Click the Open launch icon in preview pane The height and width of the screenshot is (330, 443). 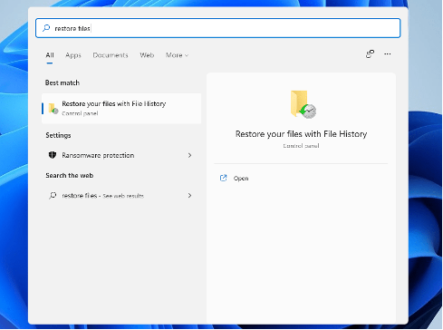223,178
